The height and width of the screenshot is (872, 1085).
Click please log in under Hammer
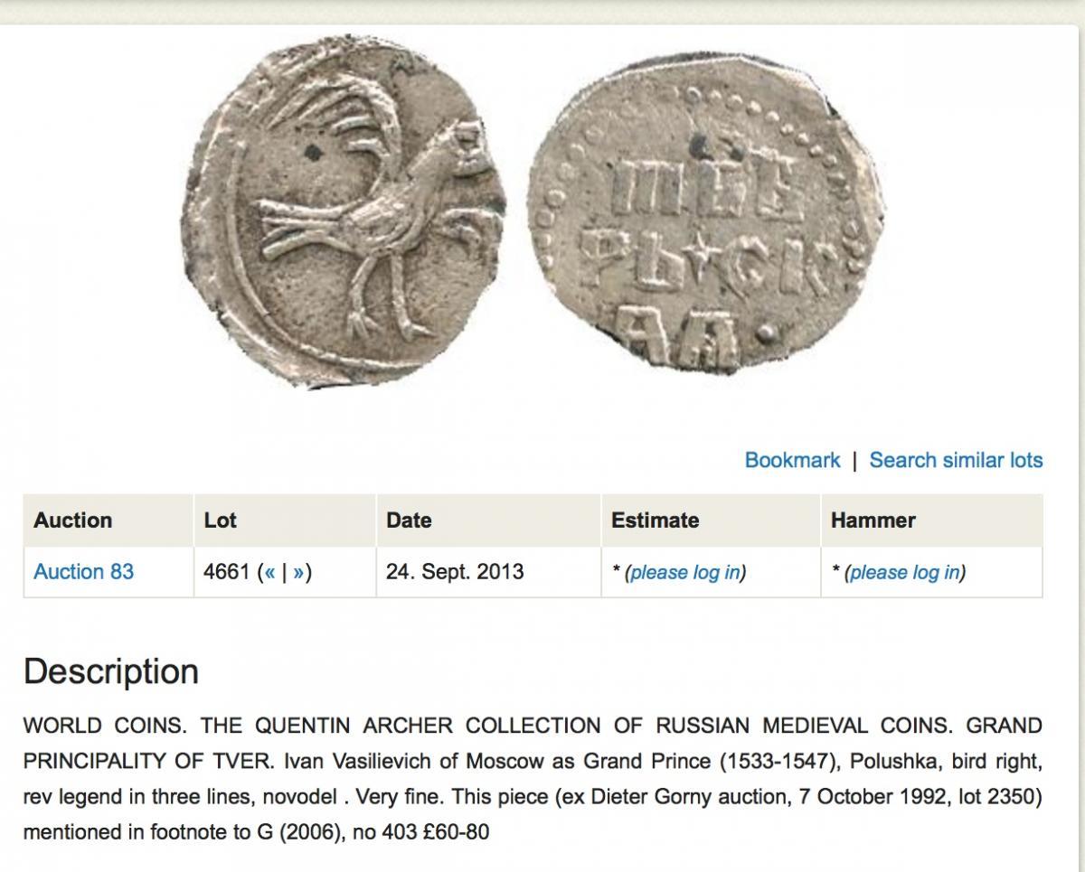click(x=904, y=572)
